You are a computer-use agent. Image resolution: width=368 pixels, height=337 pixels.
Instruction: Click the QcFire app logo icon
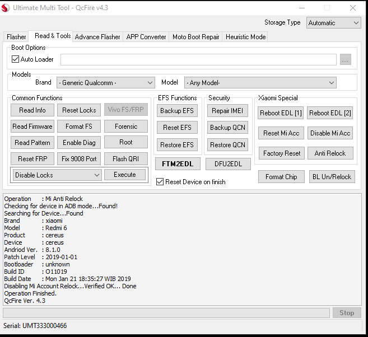point(6,8)
